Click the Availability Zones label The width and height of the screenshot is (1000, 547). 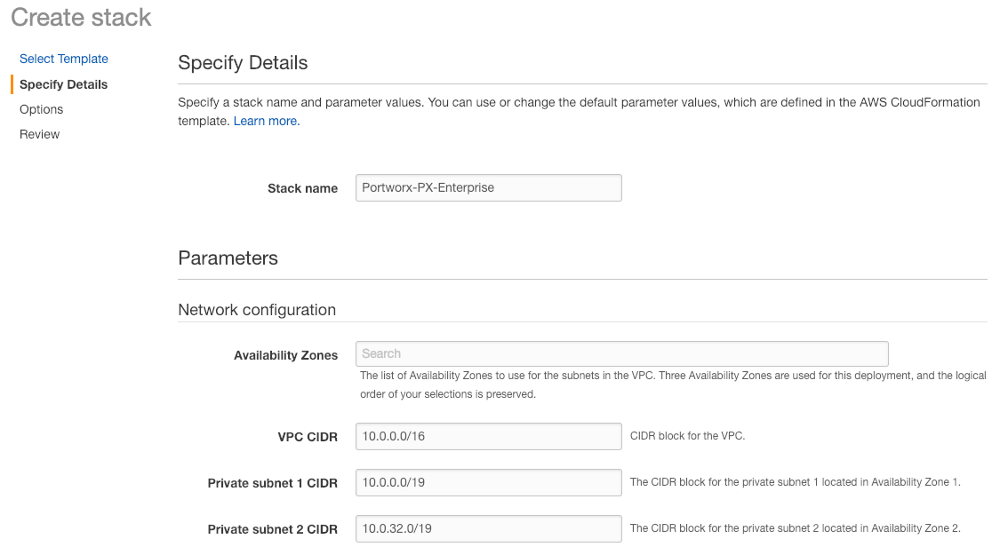pos(285,355)
